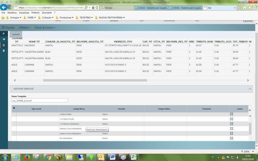
Task: Open the TICKETING favorites folder dropdown
Action: coord(86,17)
